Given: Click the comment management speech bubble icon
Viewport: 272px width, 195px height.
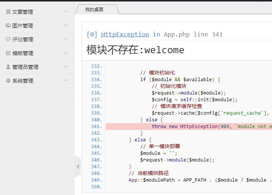Looking at the screenshot, I should coord(8,39).
